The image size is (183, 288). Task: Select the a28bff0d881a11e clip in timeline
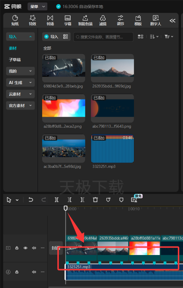click(145, 248)
